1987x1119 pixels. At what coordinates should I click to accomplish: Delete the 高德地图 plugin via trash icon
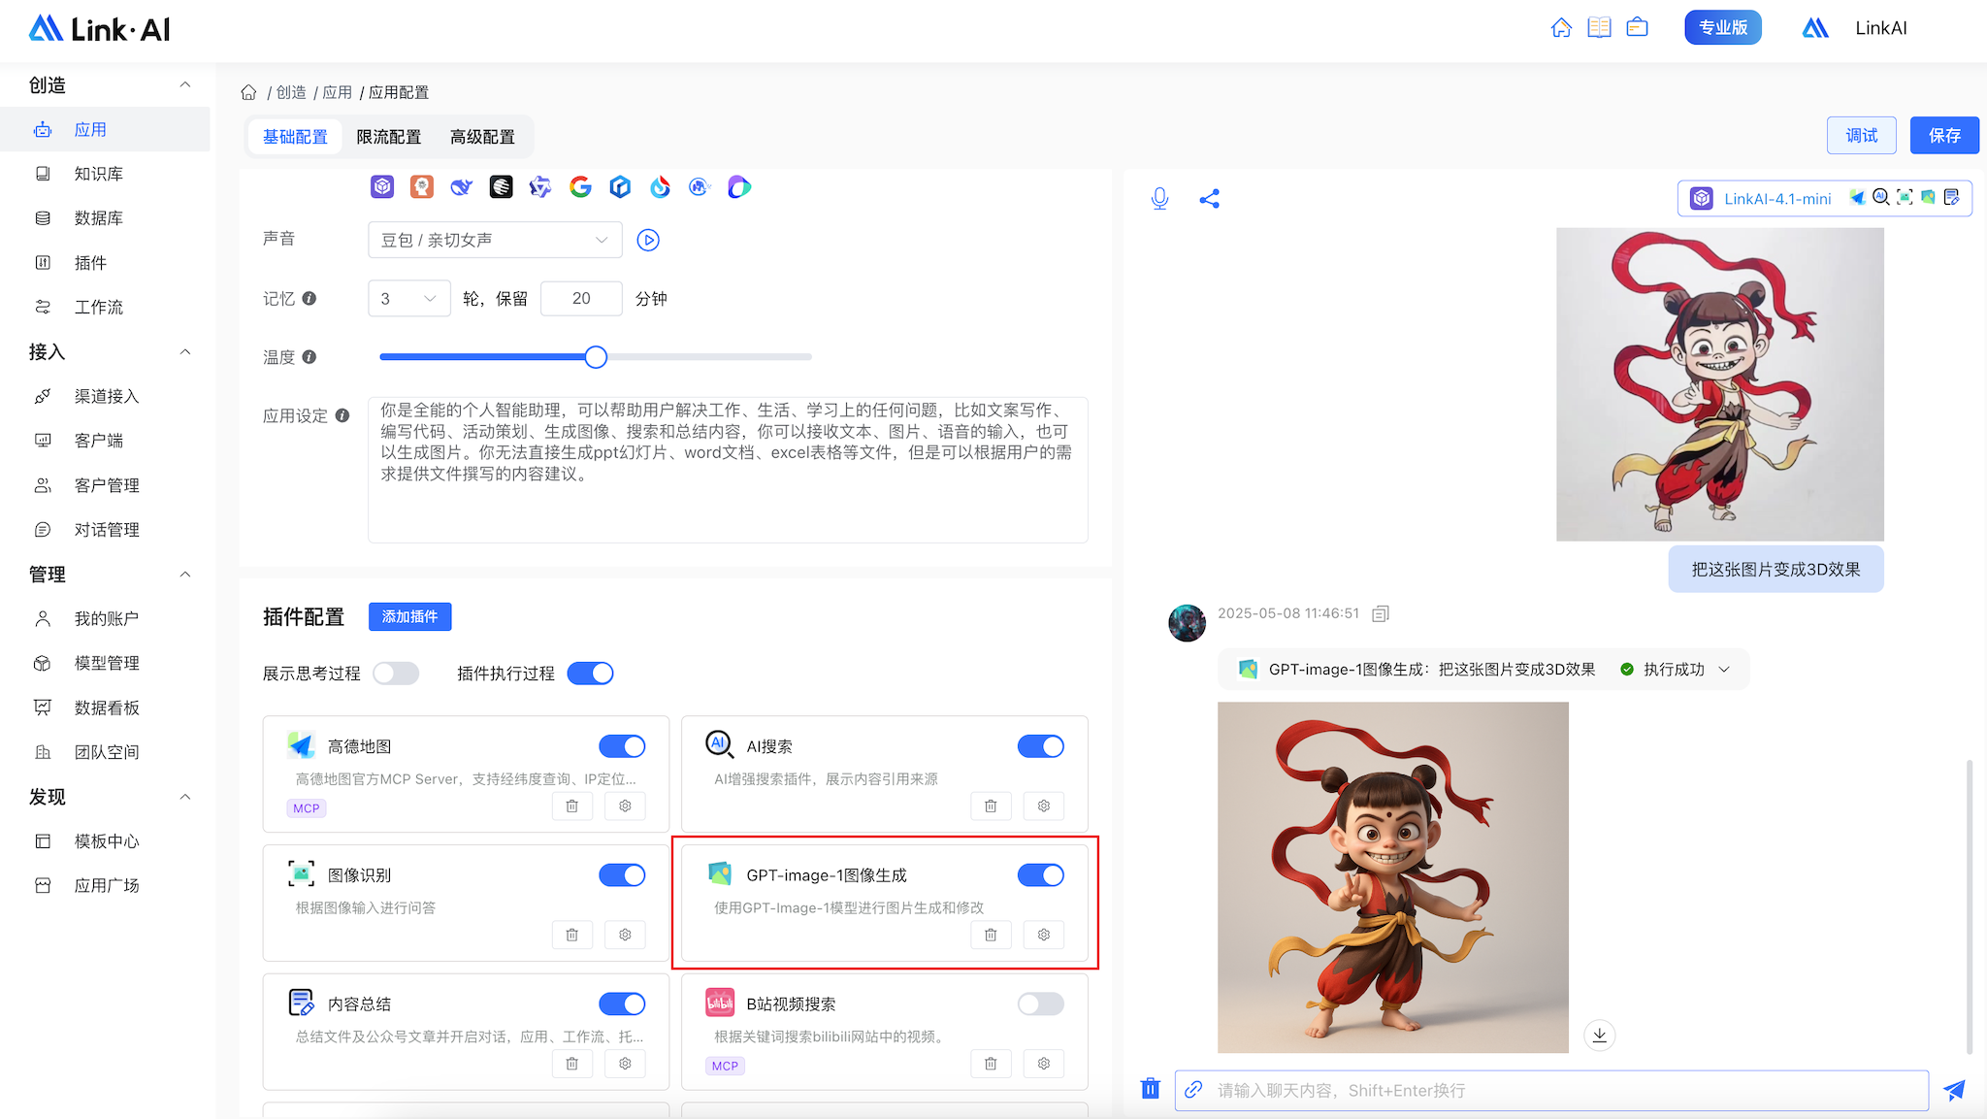[572, 806]
